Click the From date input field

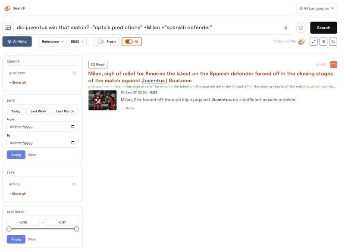tap(42, 127)
